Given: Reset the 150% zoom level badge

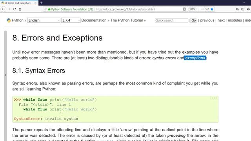Looking at the screenshot, I should 192,9.
